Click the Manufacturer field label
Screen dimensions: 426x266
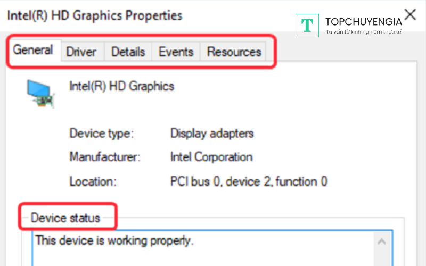click(104, 157)
